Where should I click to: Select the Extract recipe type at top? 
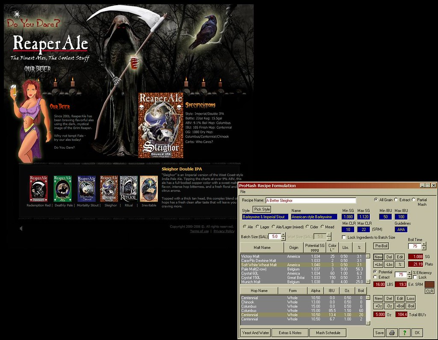(396, 200)
